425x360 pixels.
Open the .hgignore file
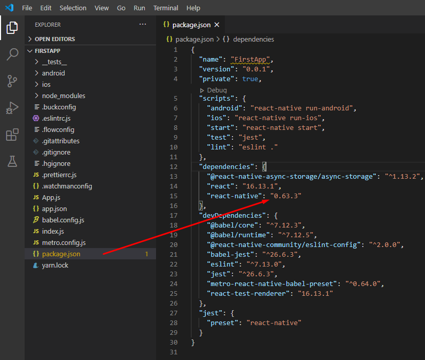click(90, 164)
